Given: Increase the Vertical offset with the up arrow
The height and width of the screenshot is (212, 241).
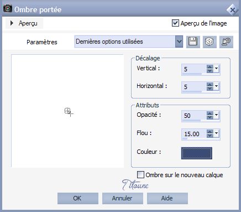Looking at the screenshot, I should (210, 67).
